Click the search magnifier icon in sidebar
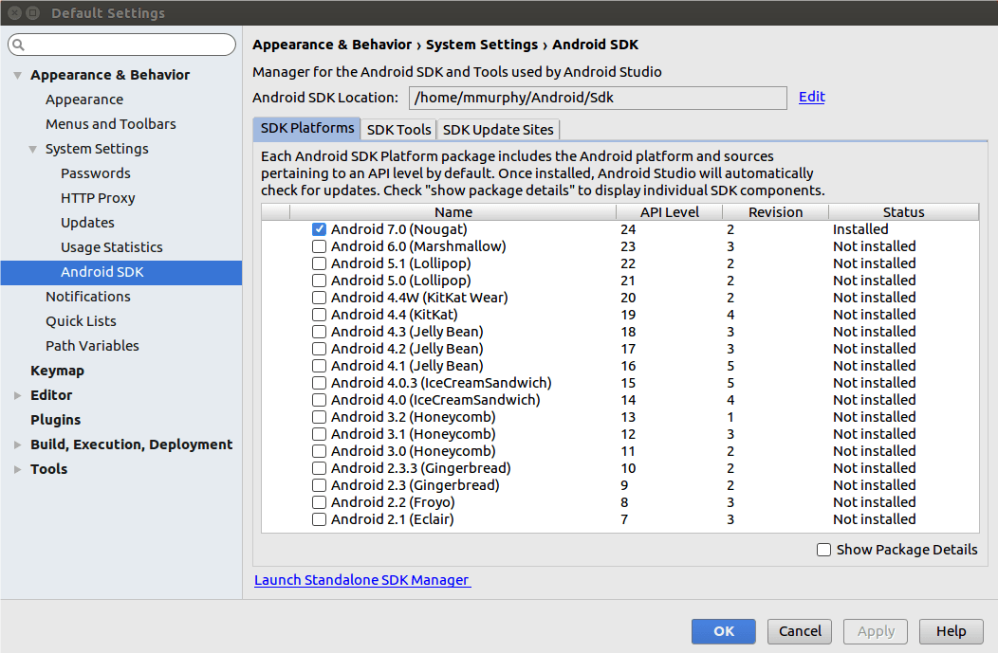 tap(18, 45)
